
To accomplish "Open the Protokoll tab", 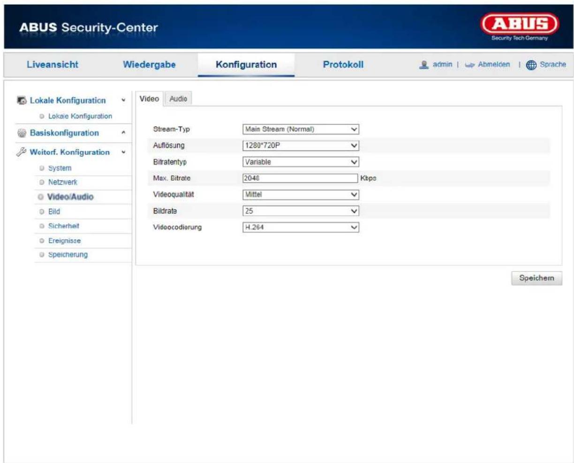I will 343,65.
